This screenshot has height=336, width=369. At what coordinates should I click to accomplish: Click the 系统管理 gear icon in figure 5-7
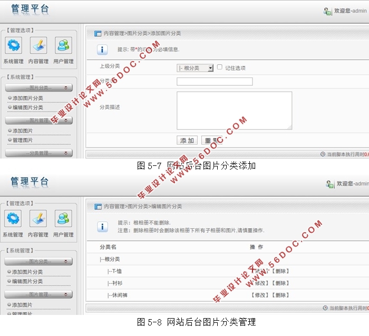click(x=13, y=46)
